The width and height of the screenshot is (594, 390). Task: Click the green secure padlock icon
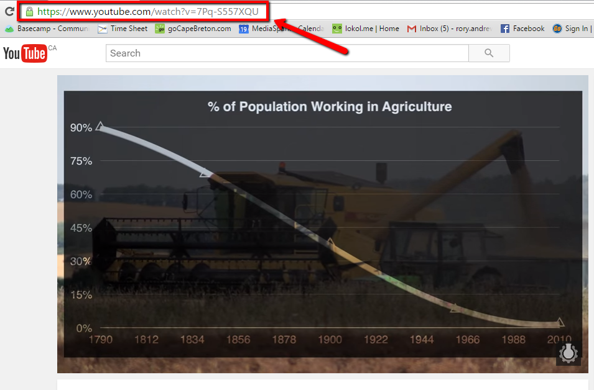[29, 12]
